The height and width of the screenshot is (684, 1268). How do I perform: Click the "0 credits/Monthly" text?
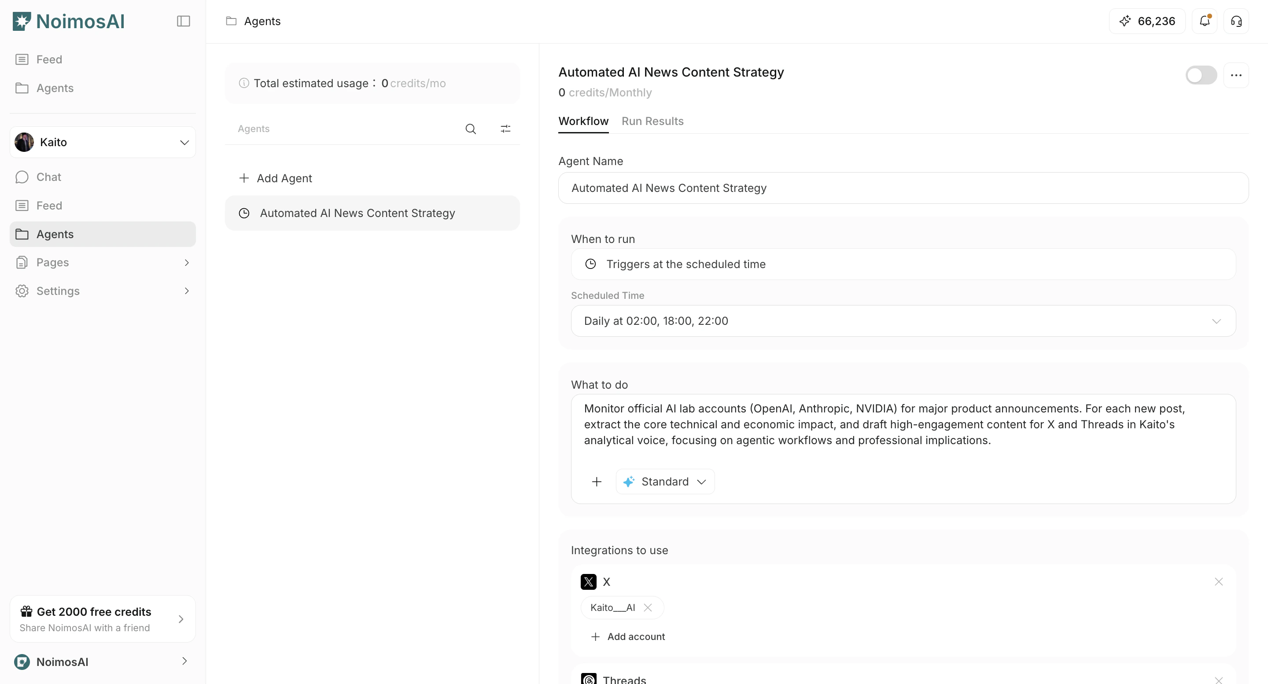605,92
